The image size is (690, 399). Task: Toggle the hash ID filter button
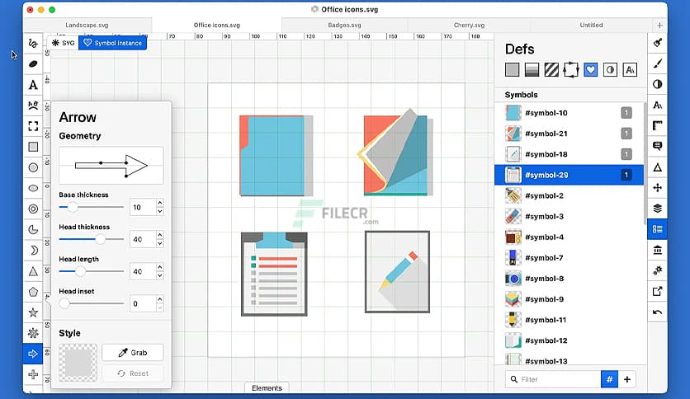point(609,379)
